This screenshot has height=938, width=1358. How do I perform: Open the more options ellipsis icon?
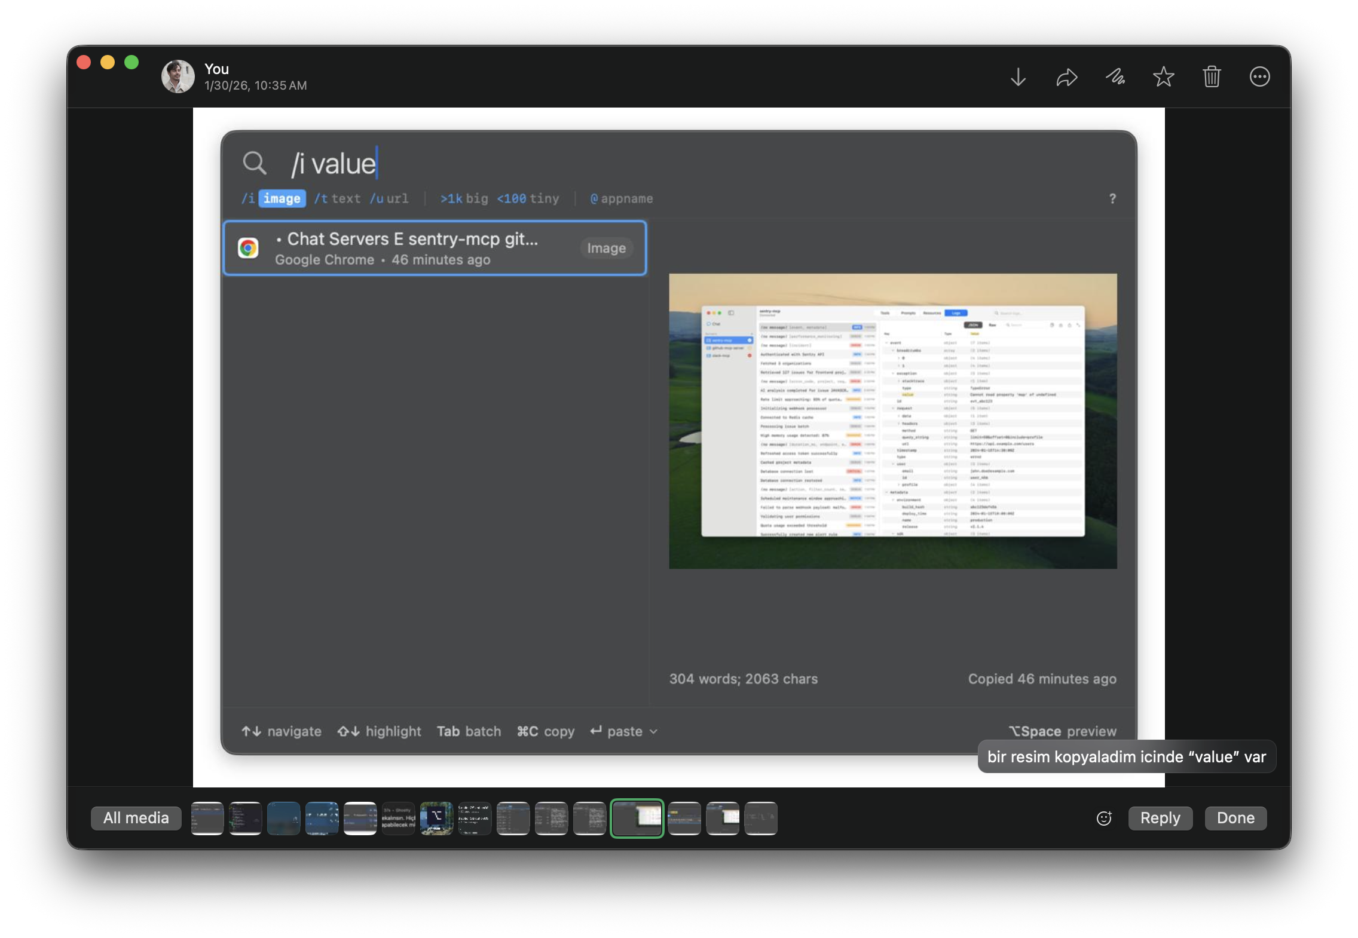pyautogui.click(x=1260, y=76)
